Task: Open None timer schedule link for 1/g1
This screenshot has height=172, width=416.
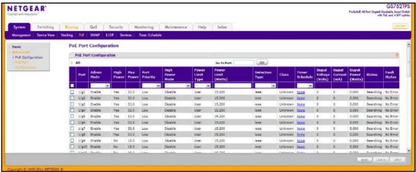Action: 300,92
